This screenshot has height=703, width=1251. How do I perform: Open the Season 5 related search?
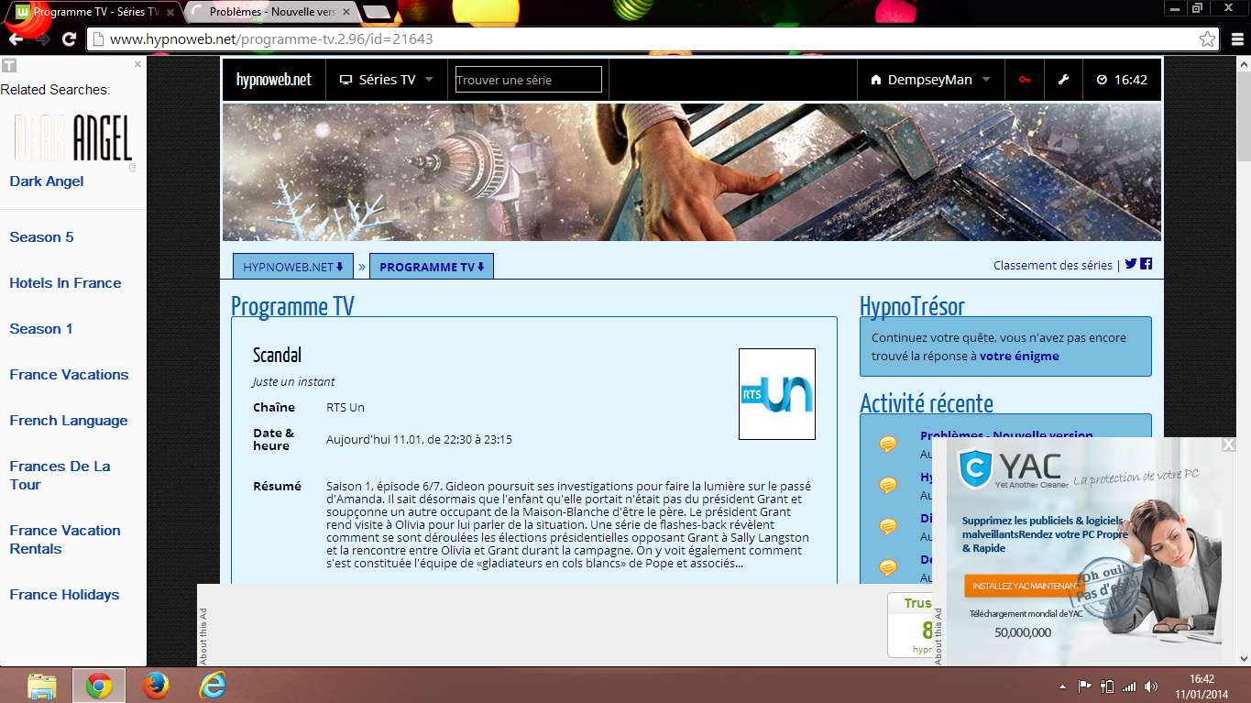pos(41,237)
